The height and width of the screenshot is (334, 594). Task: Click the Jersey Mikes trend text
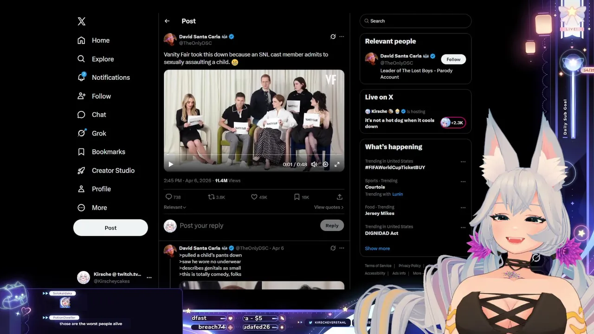[380, 213]
